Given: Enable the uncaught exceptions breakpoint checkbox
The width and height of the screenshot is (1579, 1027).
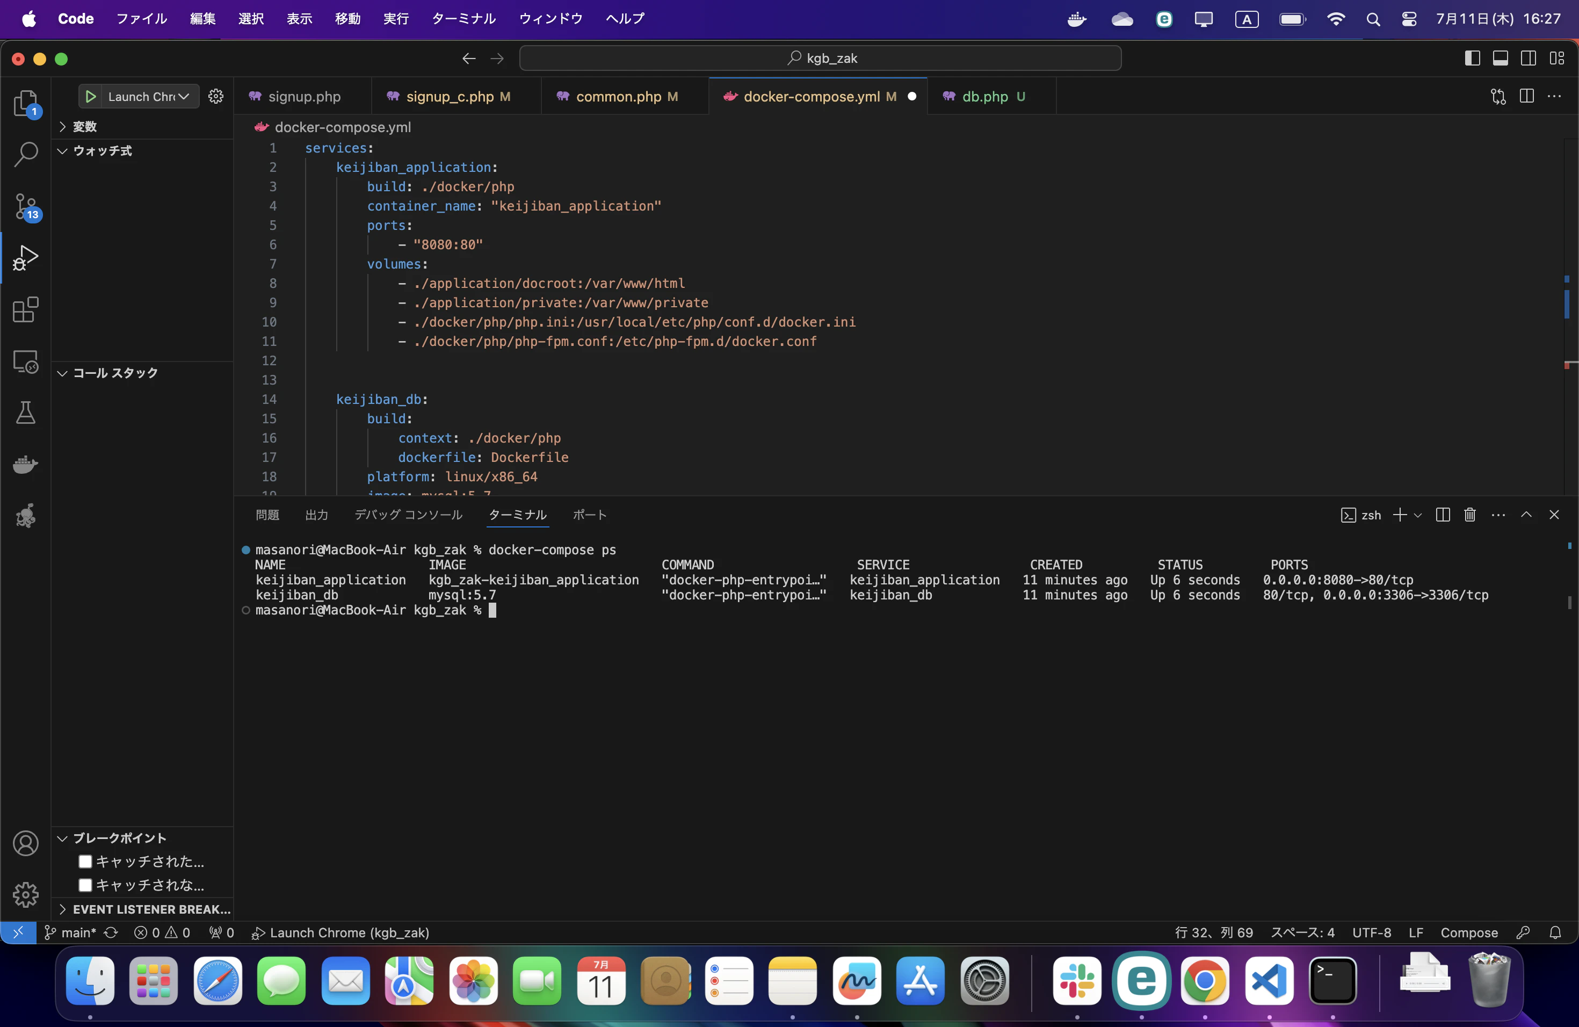Looking at the screenshot, I should tap(85, 885).
